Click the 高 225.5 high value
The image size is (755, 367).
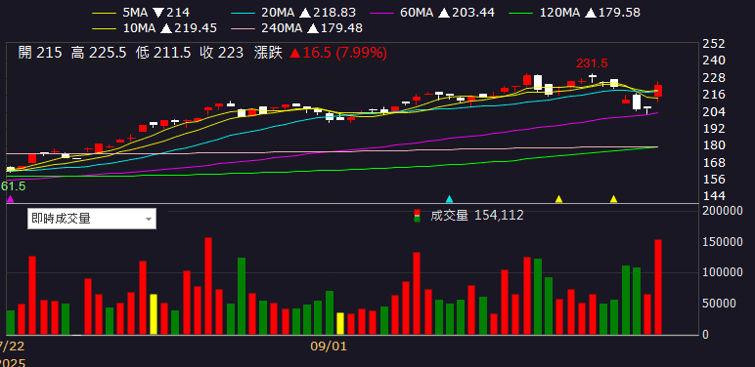click(99, 53)
